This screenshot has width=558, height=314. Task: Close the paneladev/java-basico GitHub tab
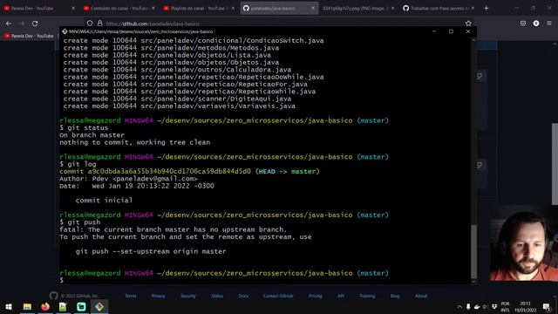point(313,8)
